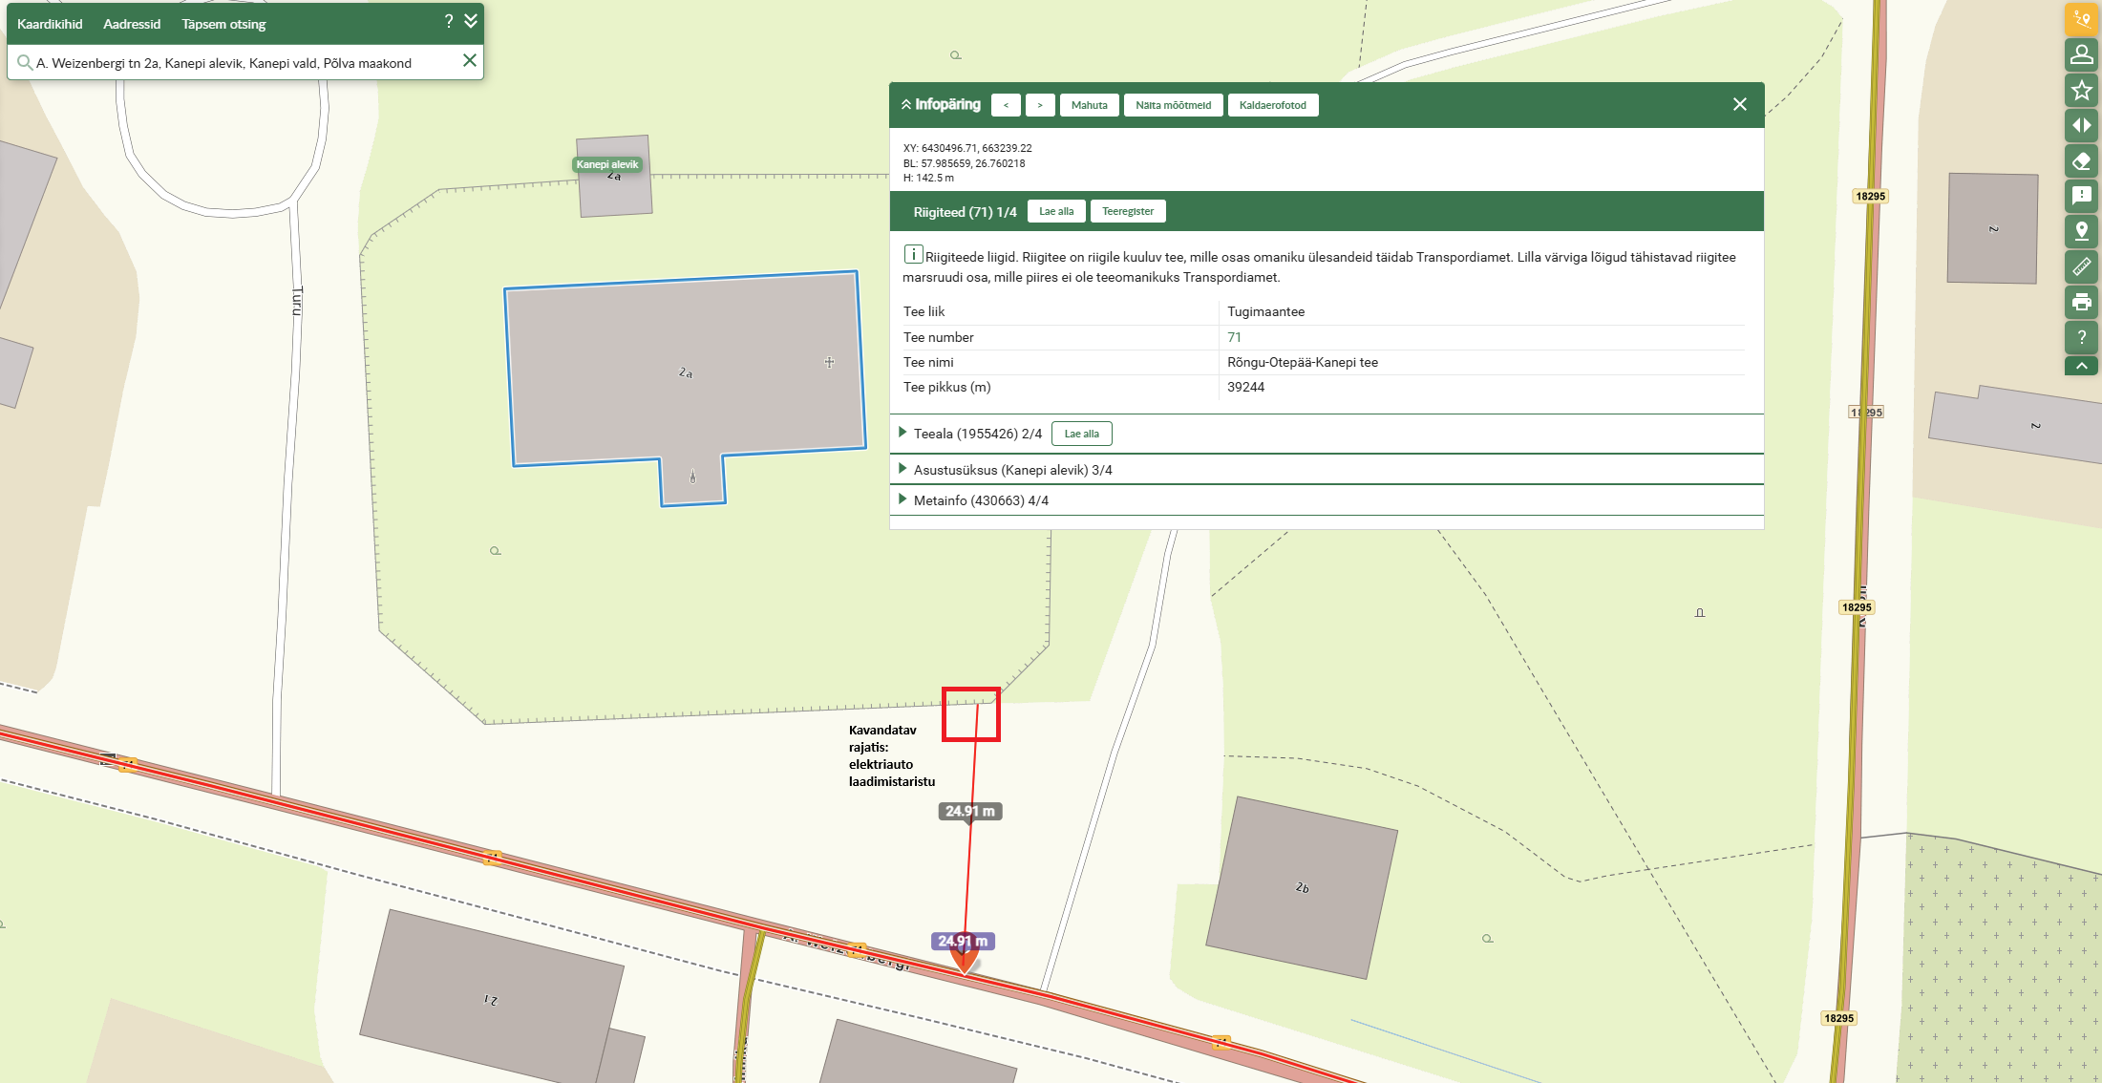Select the eraser clear tool
The width and height of the screenshot is (2102, 1083).
tap(2081, 160)
